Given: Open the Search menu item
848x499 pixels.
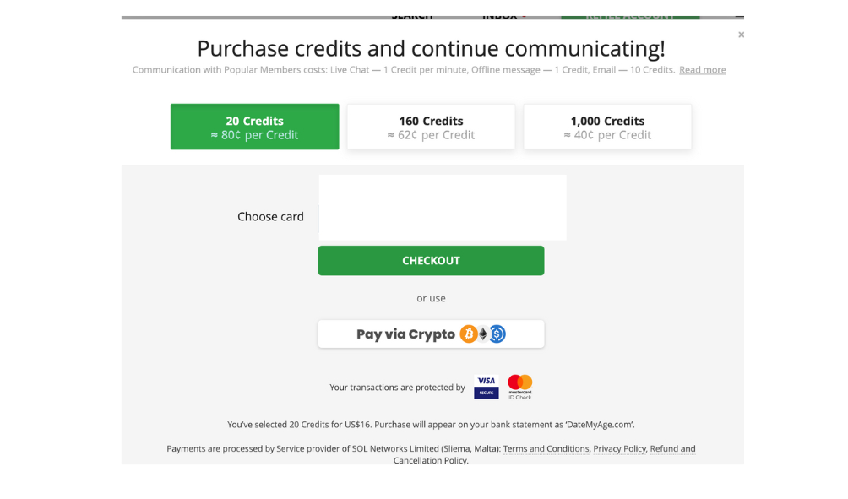Looking at the screenshot, I should tap(412, 15).
